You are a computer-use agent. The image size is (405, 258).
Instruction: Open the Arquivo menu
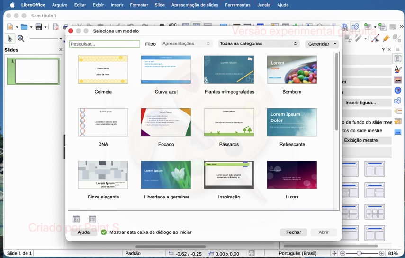coord(60,5)
